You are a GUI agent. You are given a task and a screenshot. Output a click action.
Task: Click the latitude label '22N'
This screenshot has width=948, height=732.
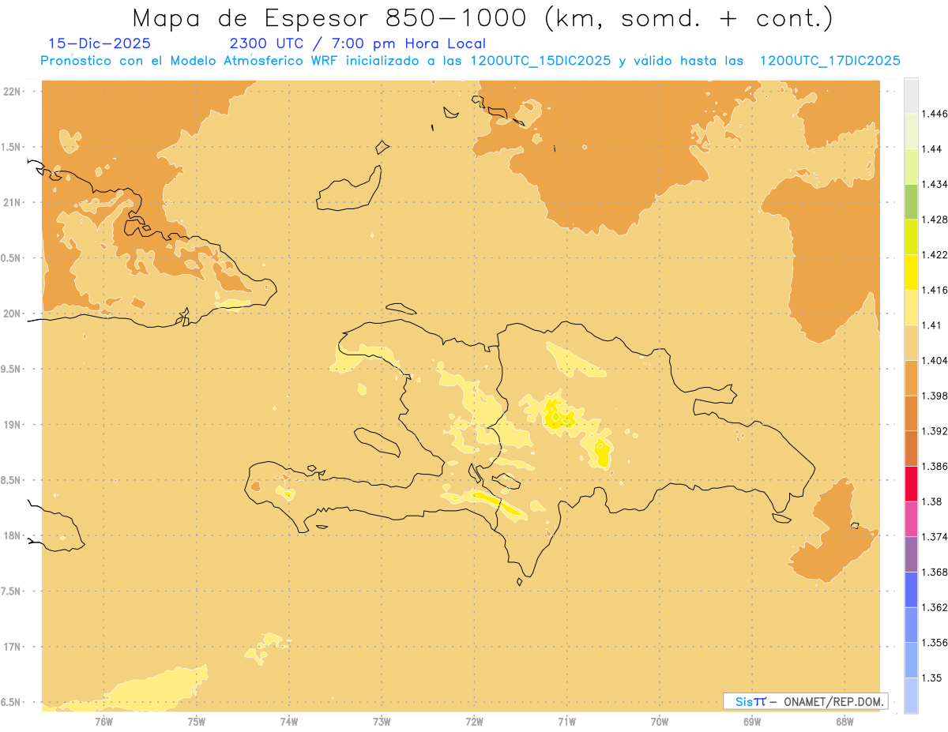[13, 92]
